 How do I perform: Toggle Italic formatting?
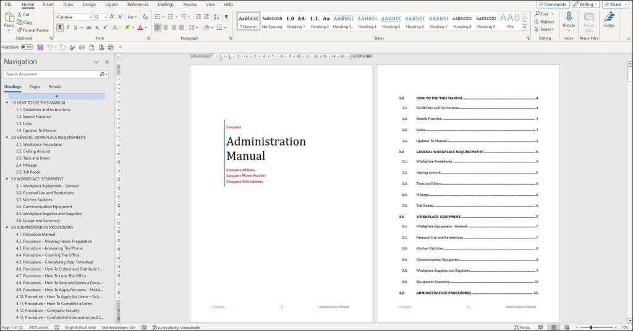tap(68, 27)
